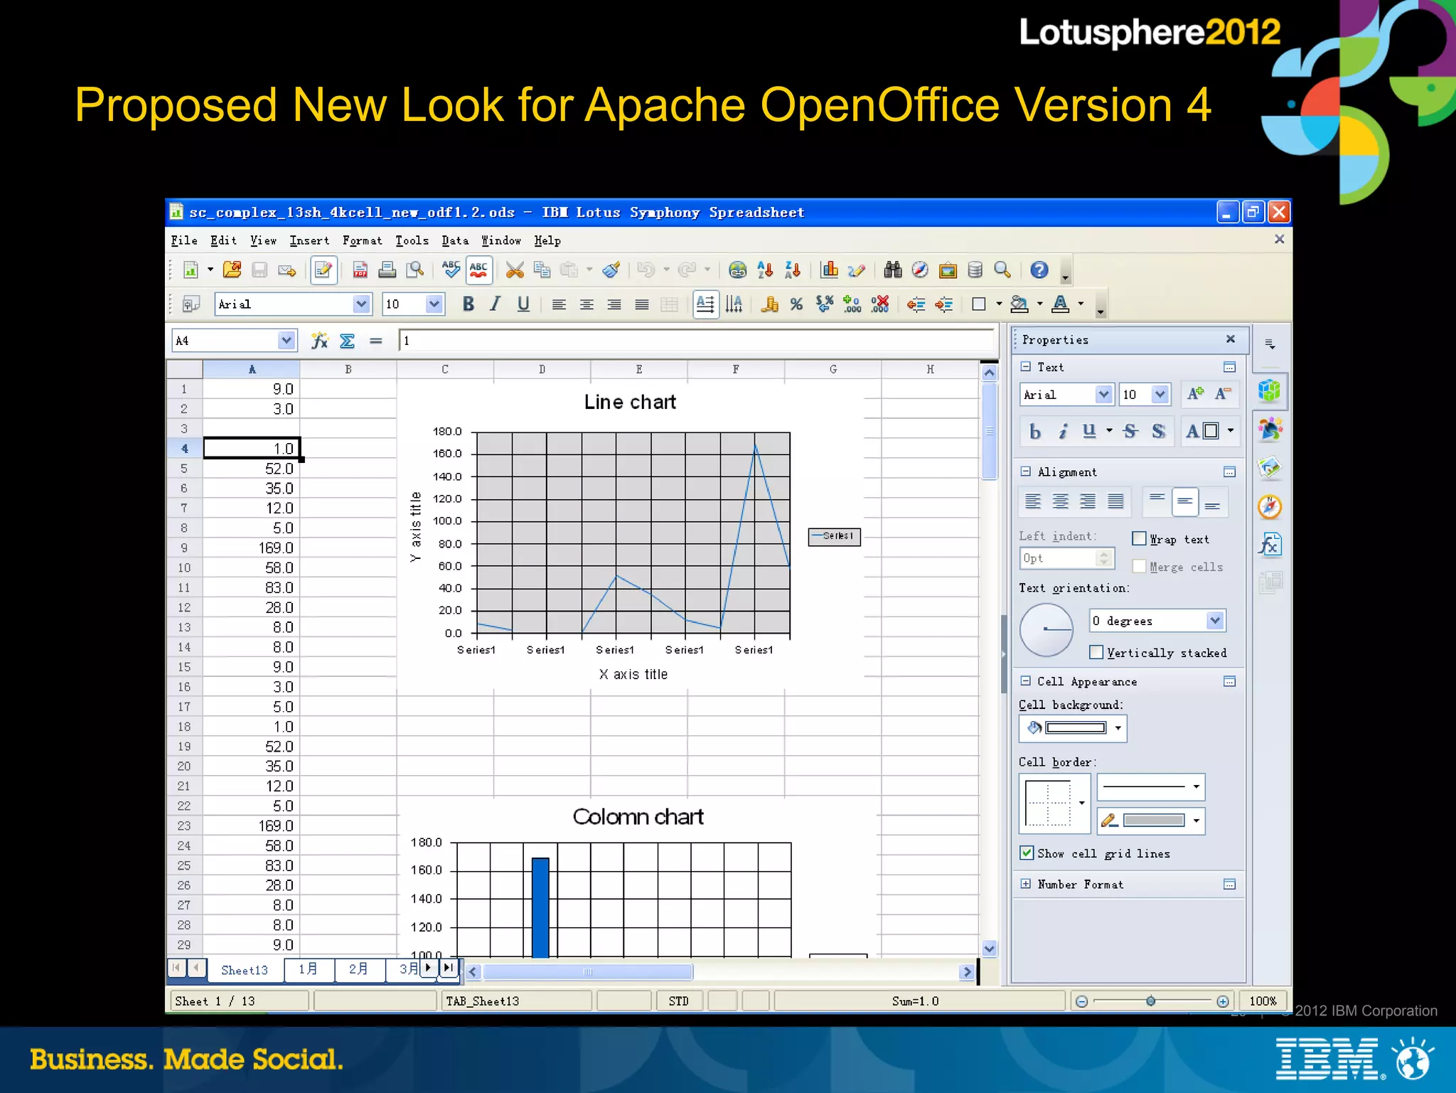The height and width of the screenshot is (1093, 1456).
Task: Click the zoom in plus button
Action: (x=1223, y=1001)
